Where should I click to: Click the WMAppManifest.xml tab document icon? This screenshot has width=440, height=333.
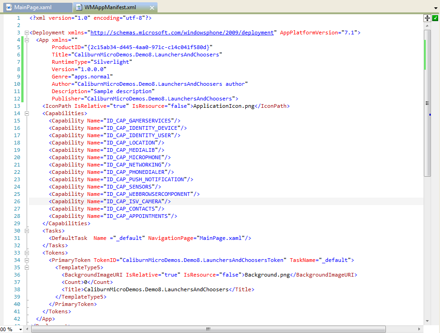pos(79,7)
